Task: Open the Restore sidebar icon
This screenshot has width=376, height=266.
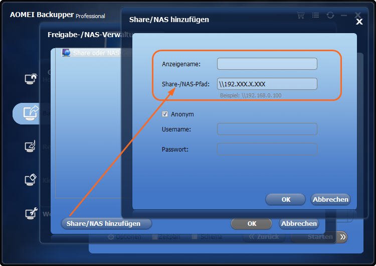Action: (x=31, y=146)
